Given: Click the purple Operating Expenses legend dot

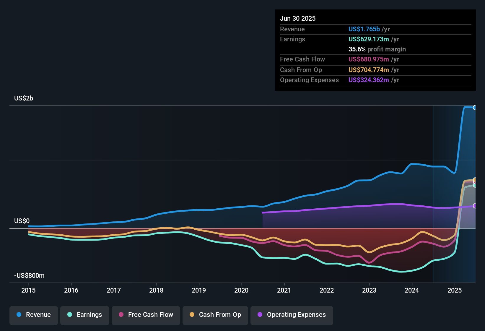Looking at the screenshot, I should point(260,314).
